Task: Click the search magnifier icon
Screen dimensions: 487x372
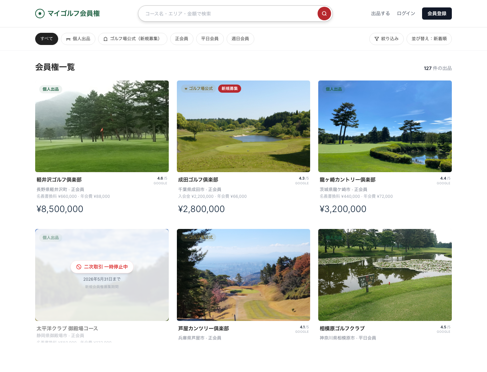Action: pos(324,14)
